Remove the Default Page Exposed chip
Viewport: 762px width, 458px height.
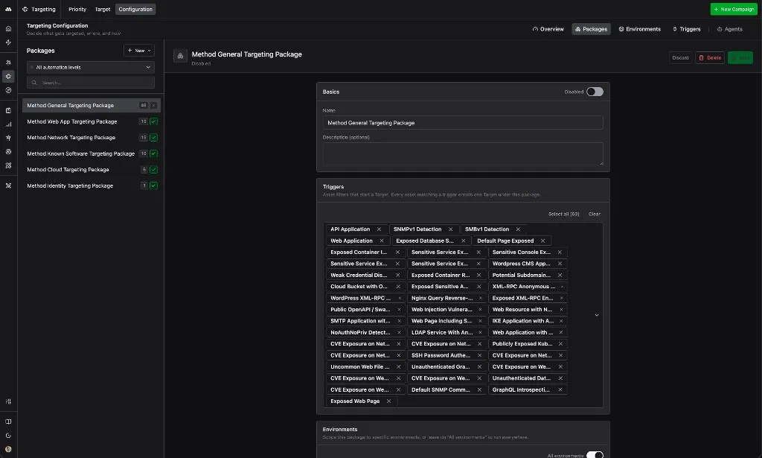pyautogui.click(x=542, y=241)
